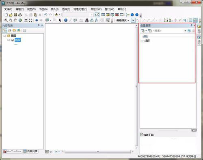Choose 线段 template in Create Features
Image resolution: width=203 pixels, height=160 pixels.
click(146, 41)
